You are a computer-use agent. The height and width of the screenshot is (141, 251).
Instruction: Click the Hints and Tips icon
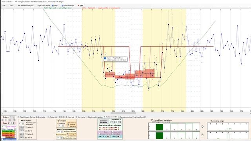(63, 5)
